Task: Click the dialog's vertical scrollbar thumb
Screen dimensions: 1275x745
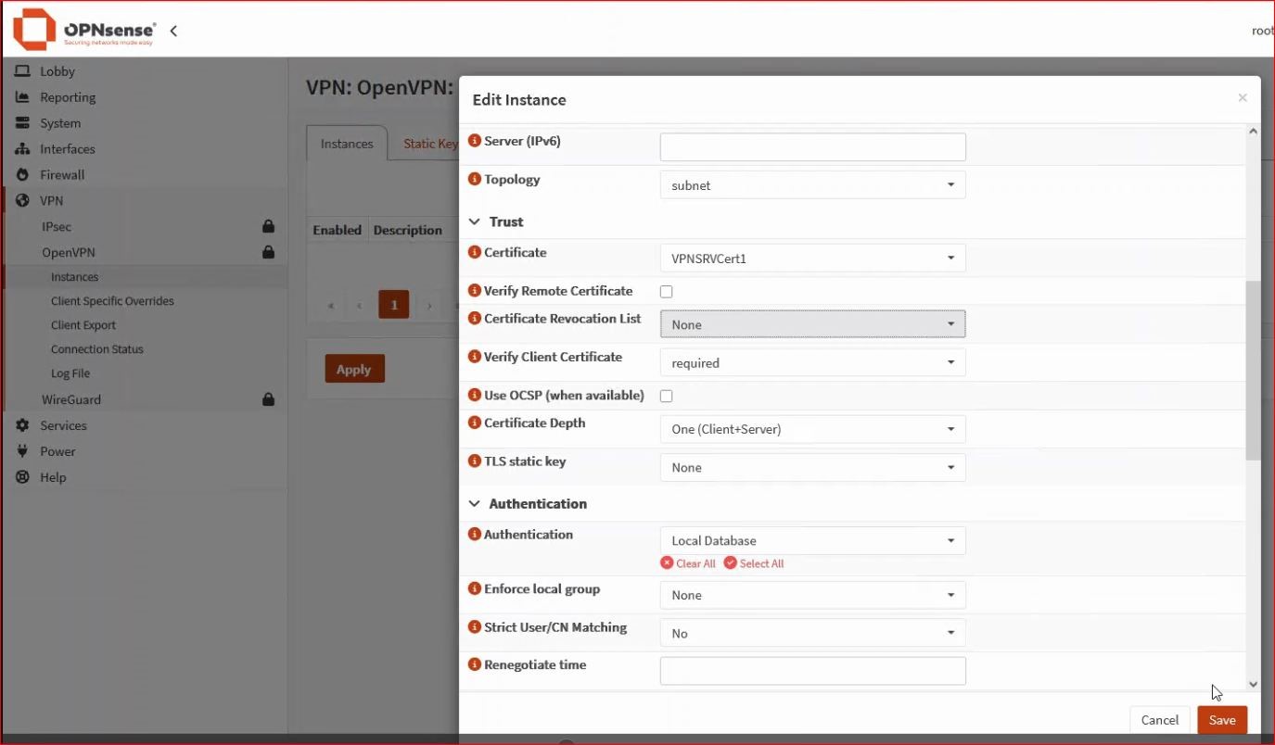Action: pos(1253,371)
